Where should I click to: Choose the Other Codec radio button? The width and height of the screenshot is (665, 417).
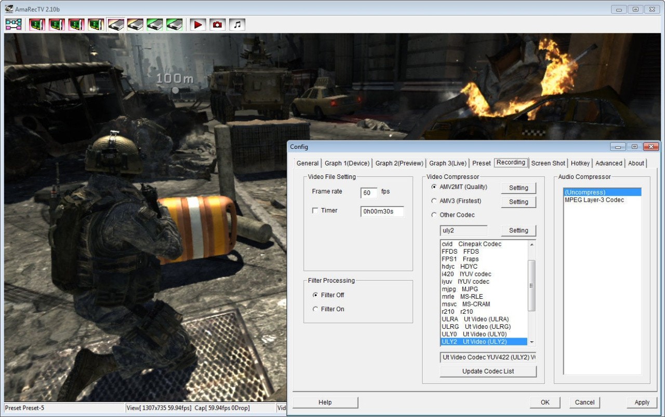pyautogui.click(x=434, y=215)
